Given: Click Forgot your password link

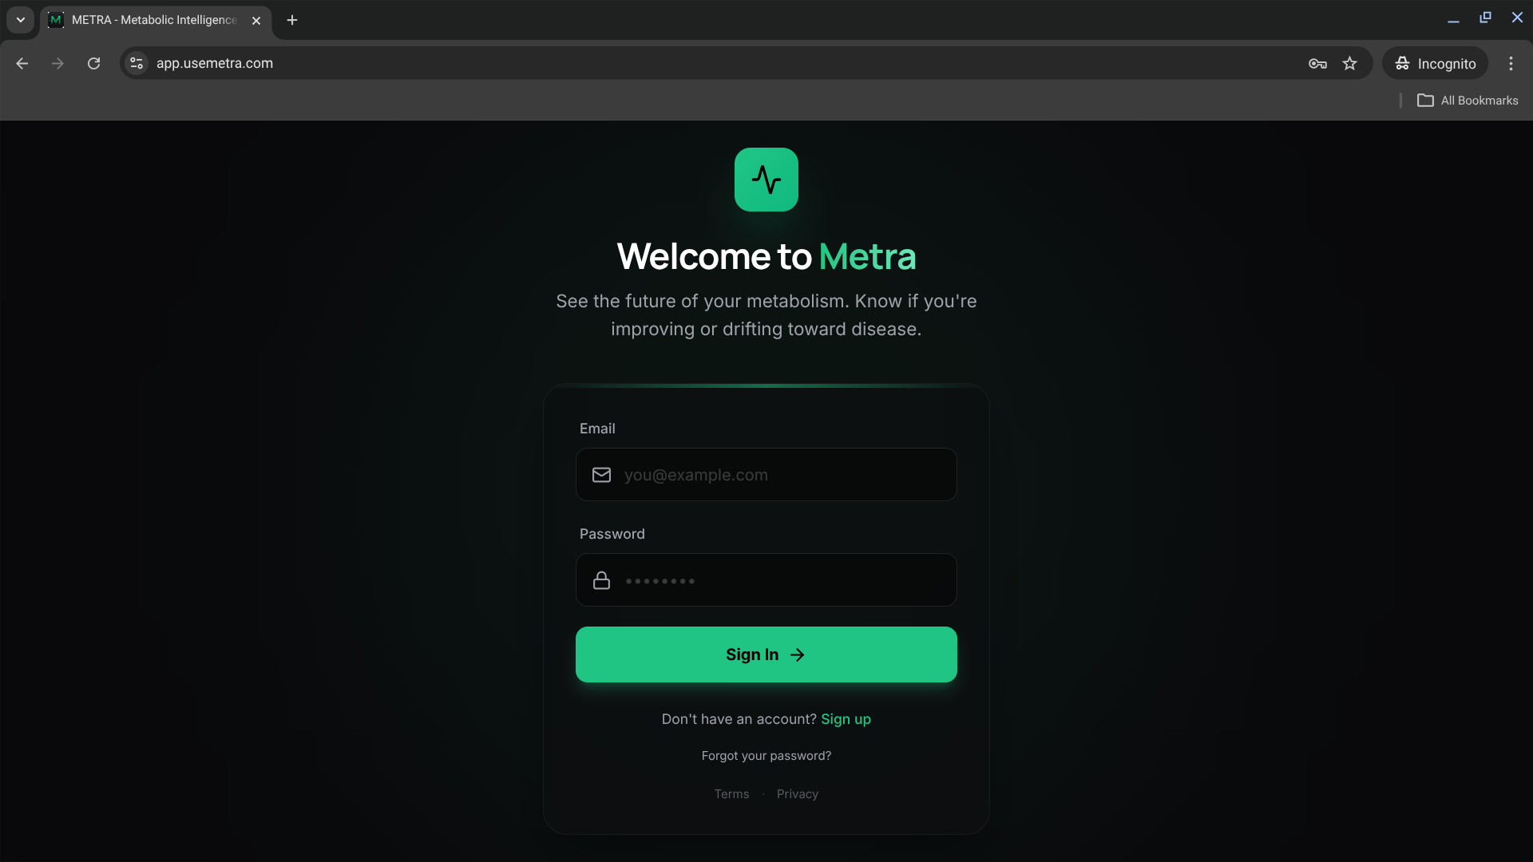Looking at the screenshot, I should coord(766,756).
